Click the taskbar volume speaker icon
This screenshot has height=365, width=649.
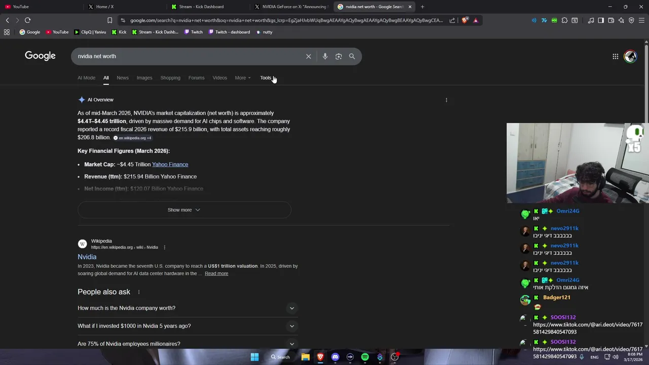pyautogui.click(x=616, y=357)
